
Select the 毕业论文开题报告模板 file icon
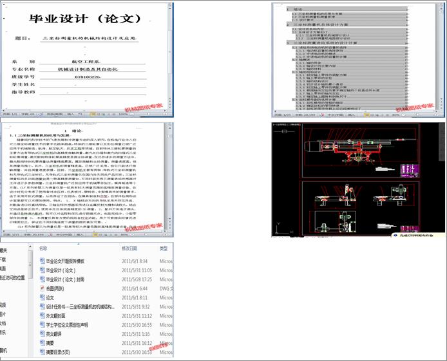pos(43,261)
